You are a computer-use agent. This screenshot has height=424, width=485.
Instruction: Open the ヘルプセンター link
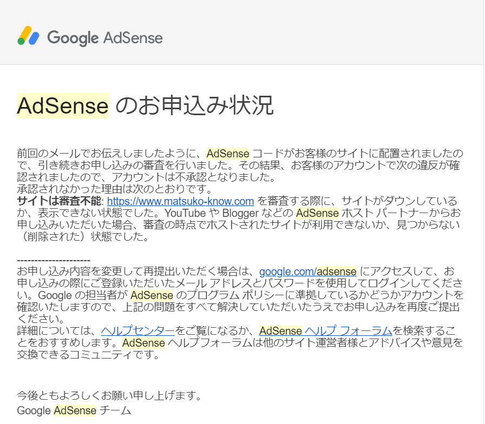(138, 331)
